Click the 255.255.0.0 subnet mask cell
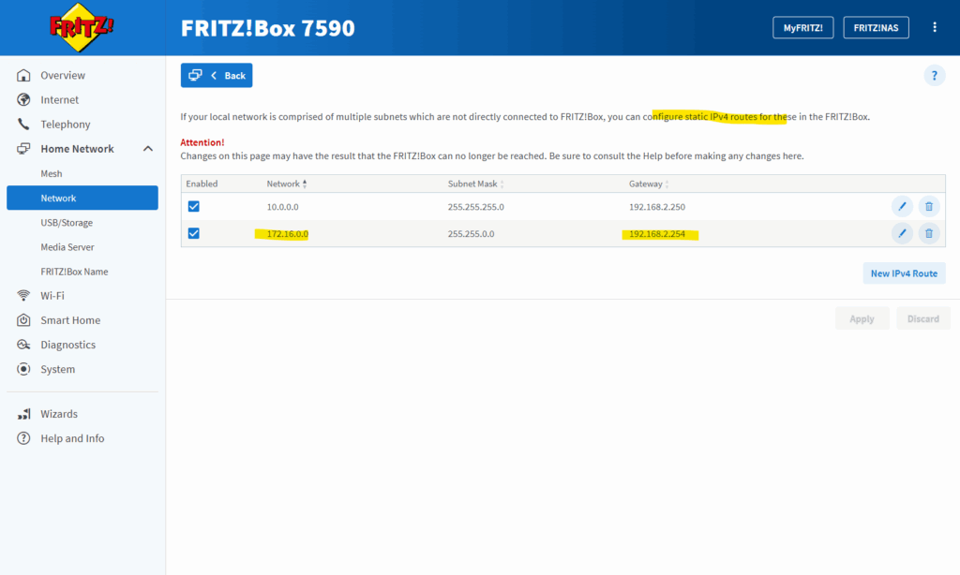 click(471, 234)
